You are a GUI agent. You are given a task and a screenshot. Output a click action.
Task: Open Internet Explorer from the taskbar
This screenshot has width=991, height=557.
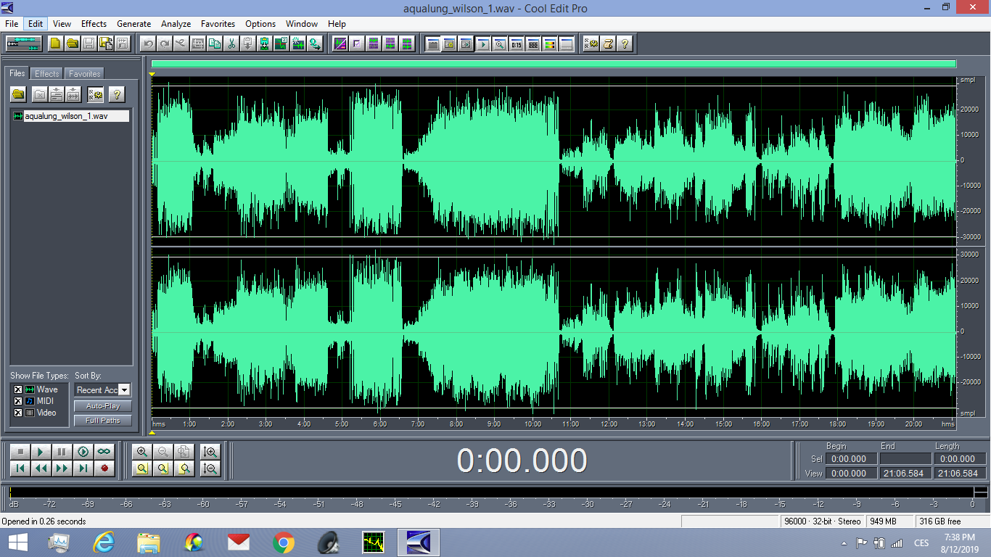click(104, 542)
